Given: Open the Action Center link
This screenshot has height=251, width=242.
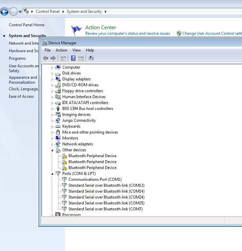Looking at the screenshot, I should 101,27.
